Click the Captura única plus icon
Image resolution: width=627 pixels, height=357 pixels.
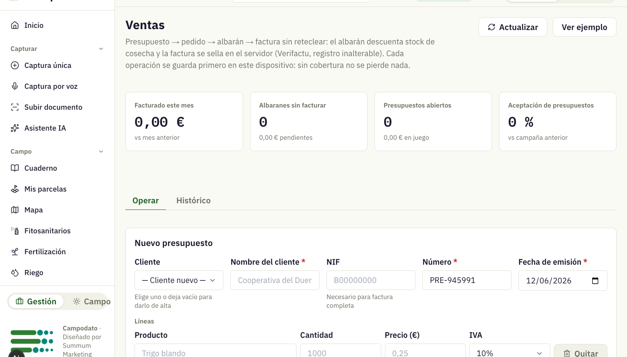click(x=15, y=65)
